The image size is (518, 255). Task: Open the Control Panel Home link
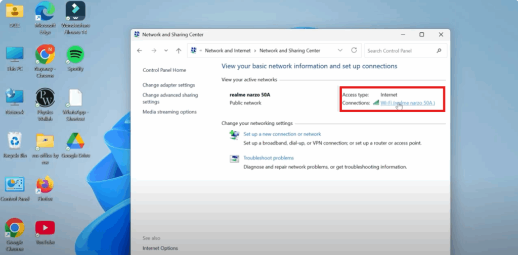(164, 70)
